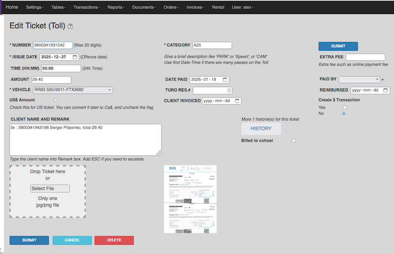The width and height of the screenshot is (394, 254).
Task: Open the Issue Date calendar picker
Action: [75, 57]
